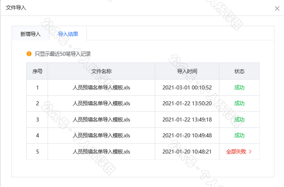Select the file name in row 1
This screenshot has width=284, height=187.
click(x=101, y=88)
